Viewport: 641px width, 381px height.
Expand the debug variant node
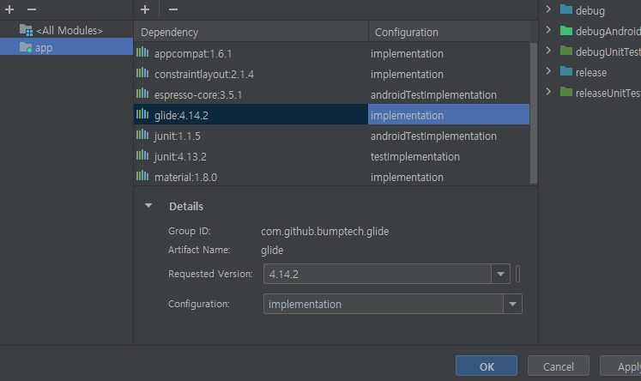[548, 9]
